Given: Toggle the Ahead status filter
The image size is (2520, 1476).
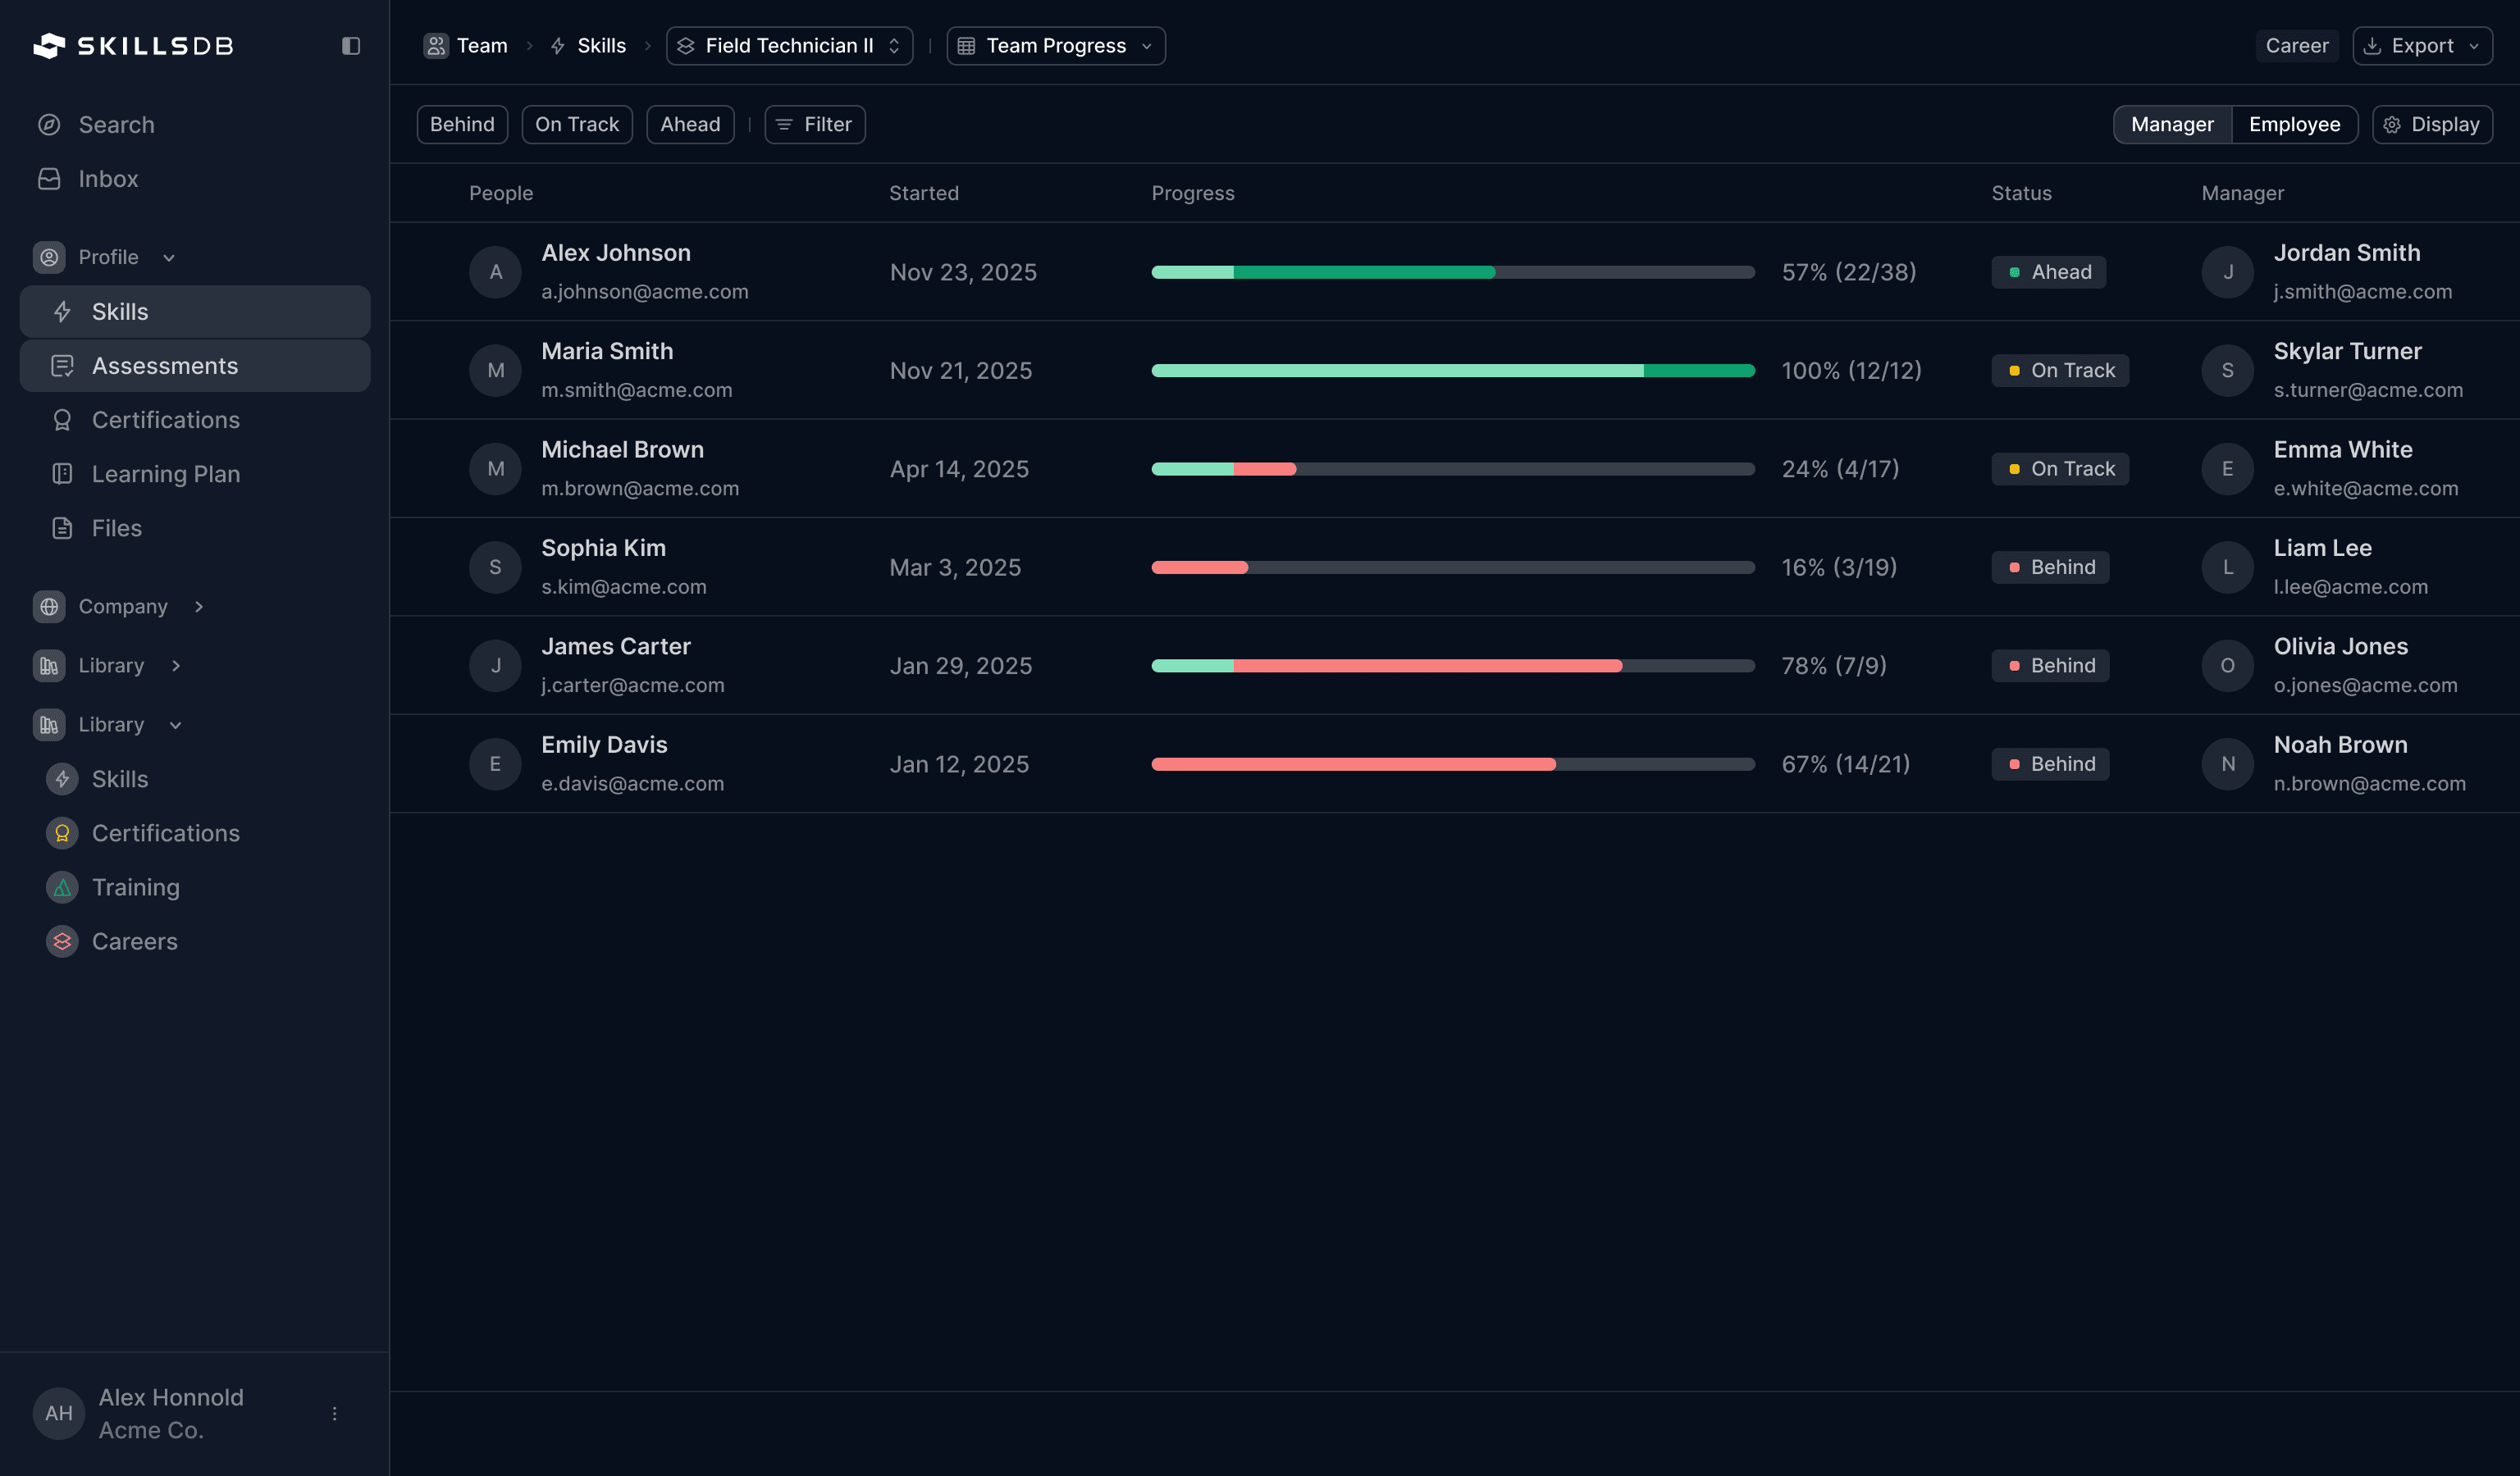Looking at the screenshot, I should pos(690,124).
